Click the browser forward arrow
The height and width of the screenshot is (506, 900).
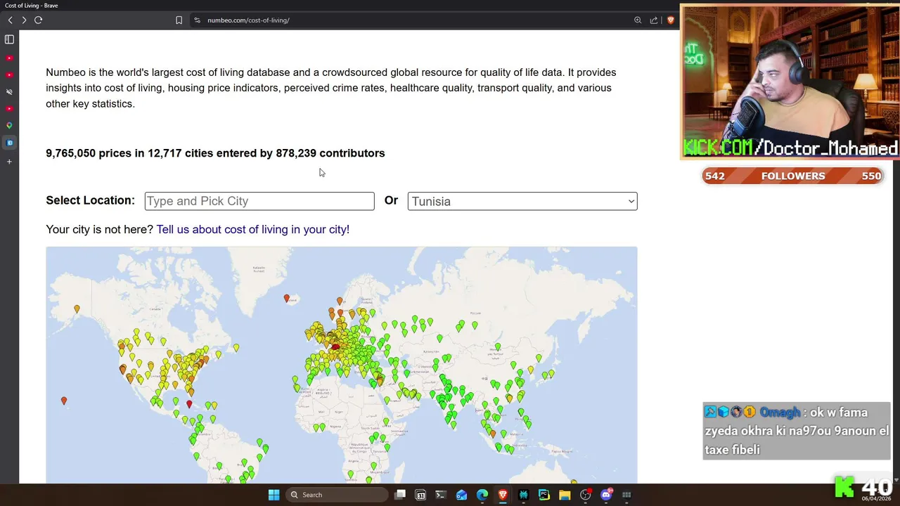24,20
